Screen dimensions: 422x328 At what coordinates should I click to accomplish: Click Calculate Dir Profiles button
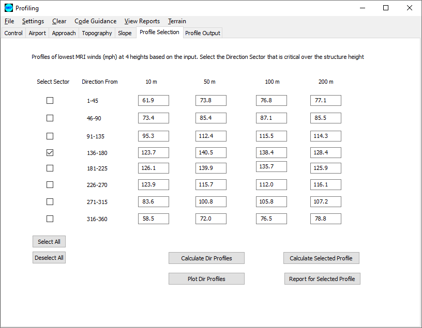click(x=206, y=258)
